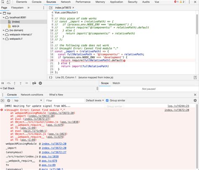
Task: Select the app.js file
Action: click(x=16, y=26)
